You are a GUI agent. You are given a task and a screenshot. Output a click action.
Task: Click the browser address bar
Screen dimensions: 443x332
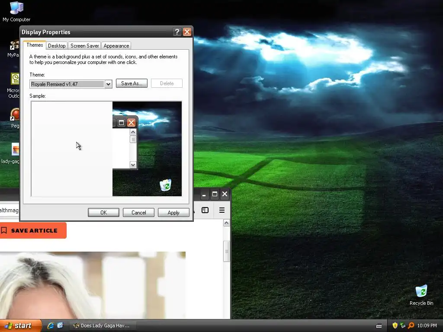[10, 211]
